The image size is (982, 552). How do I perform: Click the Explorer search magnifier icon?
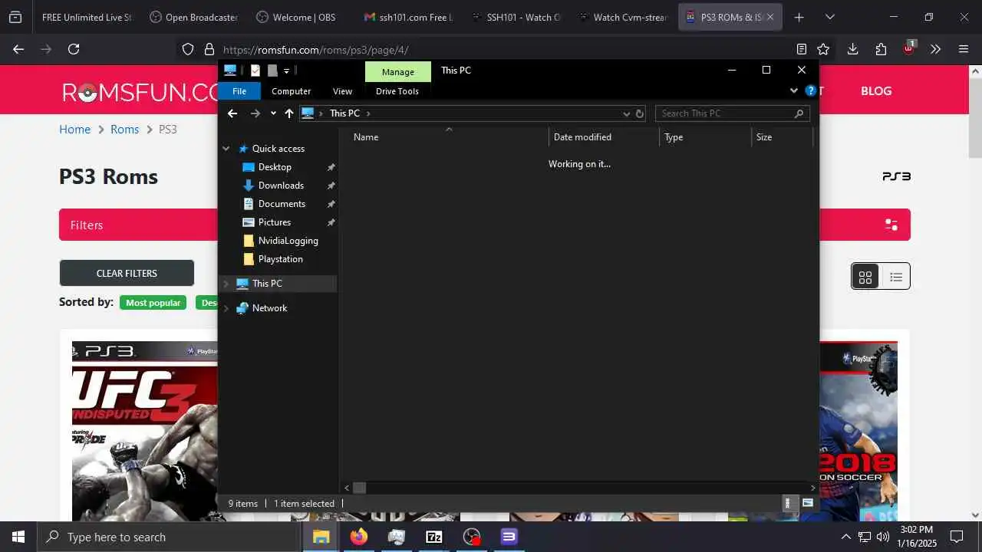click(799, 113)
